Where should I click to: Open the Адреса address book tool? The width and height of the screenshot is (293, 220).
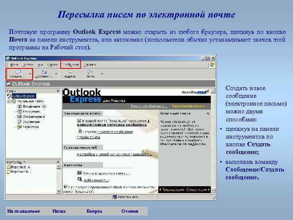[x=70, y=74]
